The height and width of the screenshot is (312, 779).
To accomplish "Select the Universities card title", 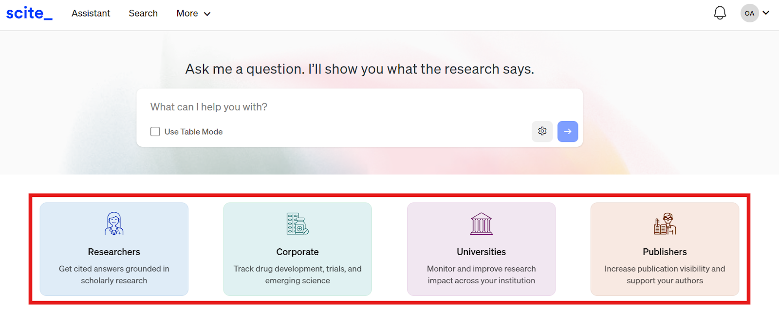I will [482, 252].
